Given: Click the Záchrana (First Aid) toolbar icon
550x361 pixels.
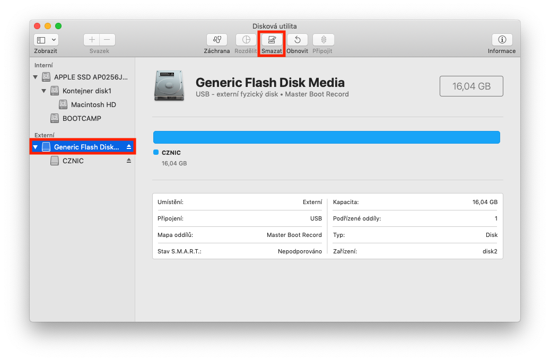Looking at the screenshot, I should (217, 40).
